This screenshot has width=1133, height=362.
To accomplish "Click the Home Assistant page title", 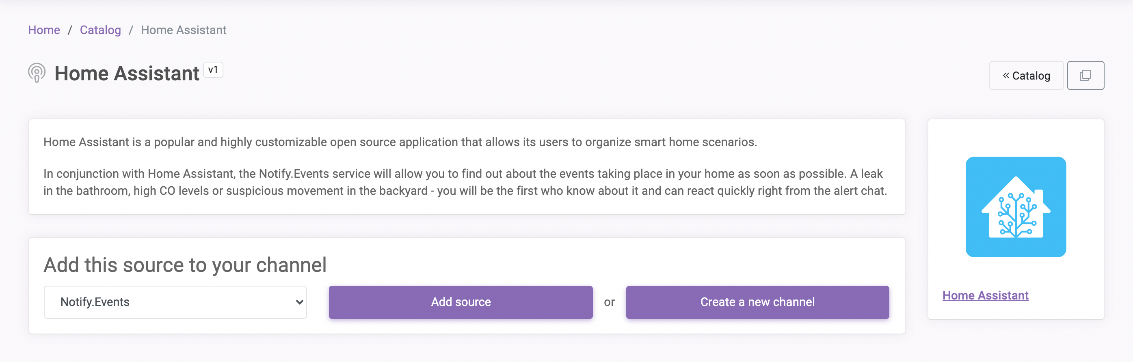I will tap(127, 73).
